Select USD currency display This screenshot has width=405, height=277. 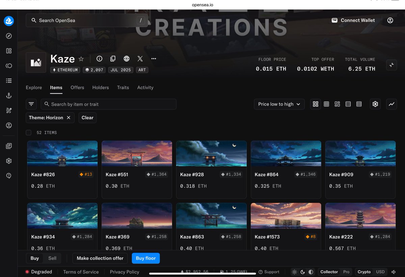click(x=380, y=272)
